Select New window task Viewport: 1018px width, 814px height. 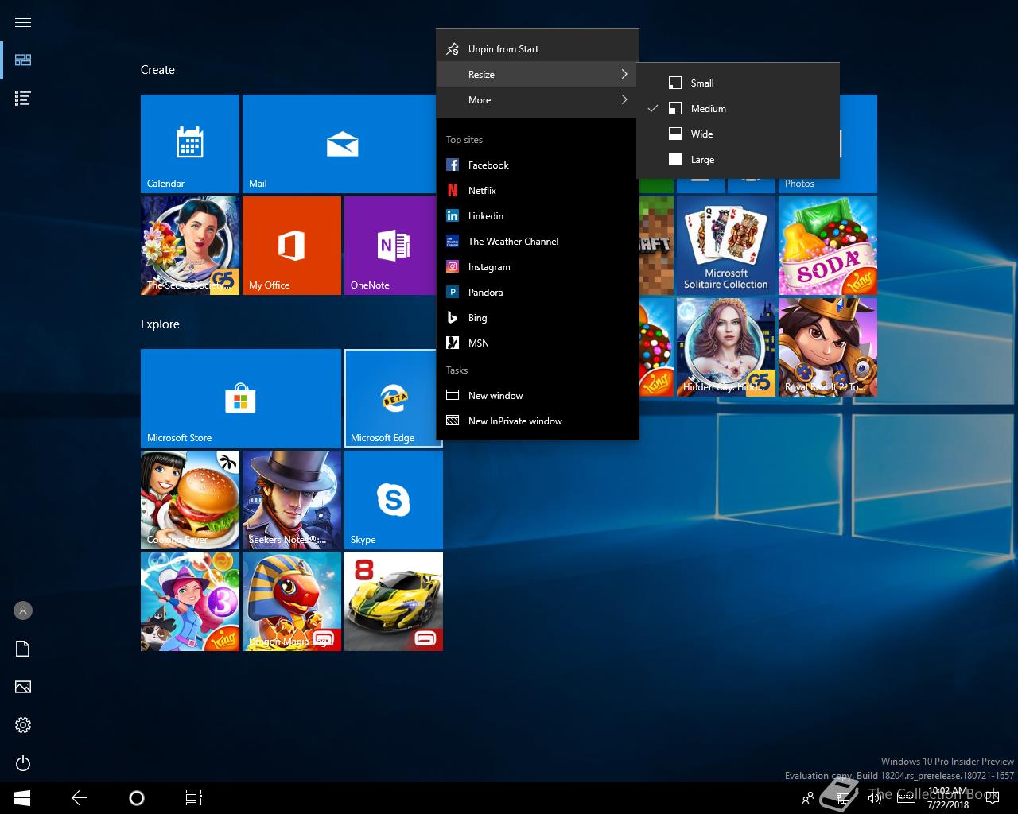point(538,396)
